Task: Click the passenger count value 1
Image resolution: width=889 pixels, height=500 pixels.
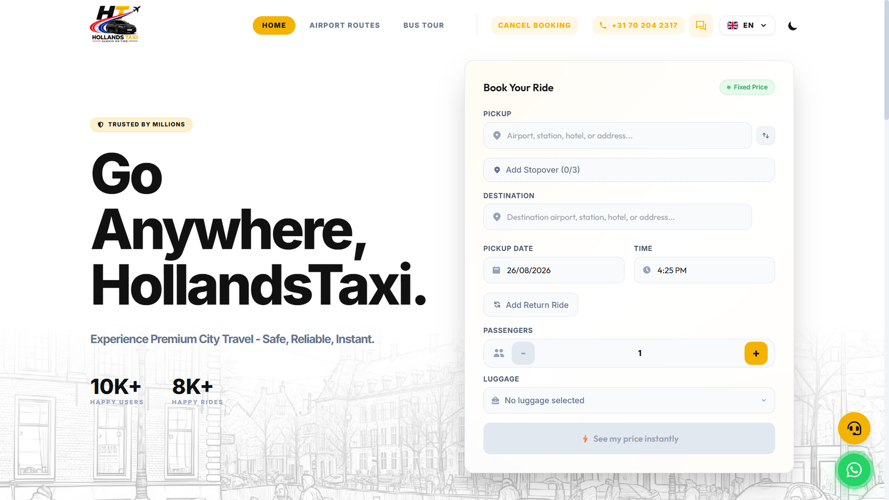Action: [640, 353]
